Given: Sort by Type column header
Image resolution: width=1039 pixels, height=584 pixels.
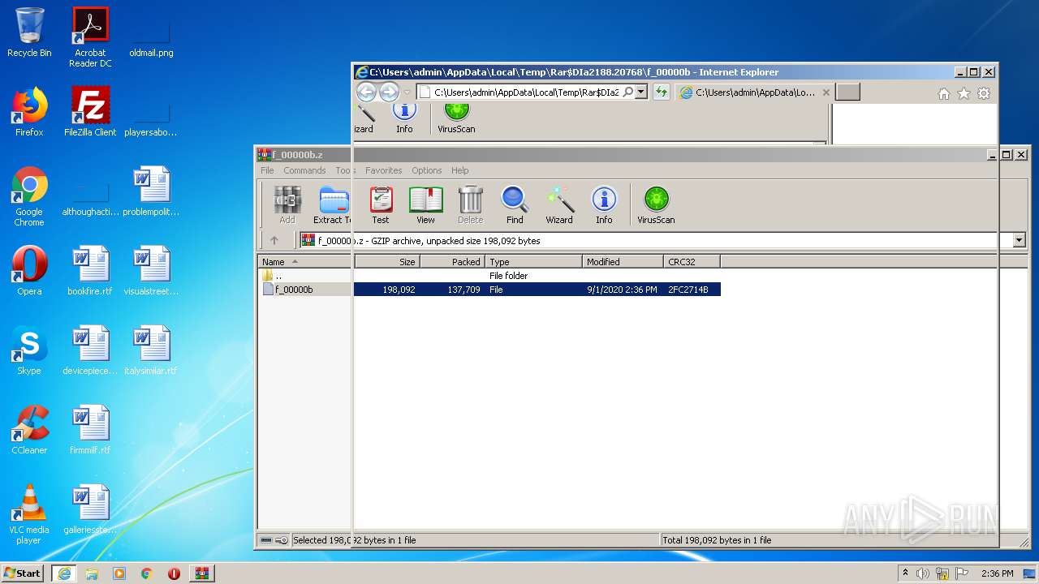Looking at the screenshot, I should tap(534, 262).
